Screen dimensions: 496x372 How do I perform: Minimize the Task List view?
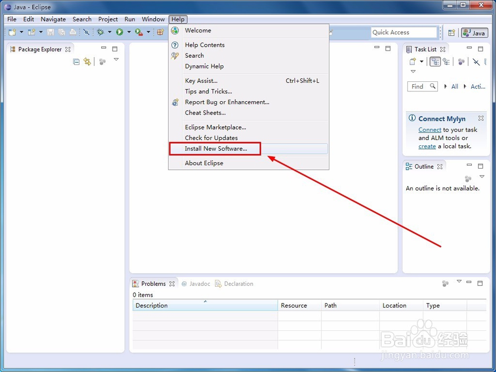(x=469, y=48)
